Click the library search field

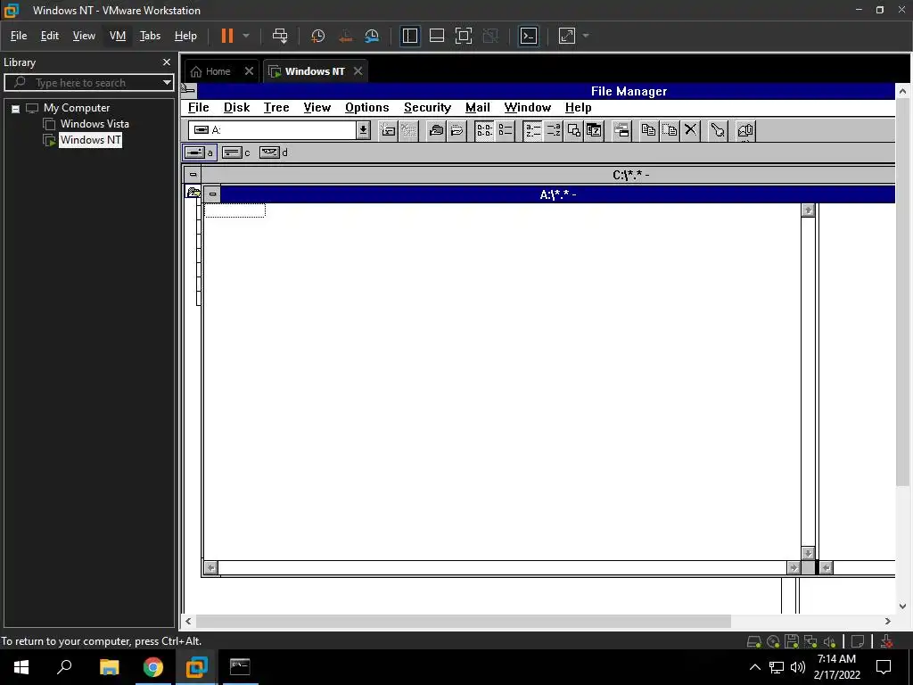point(88,83)
